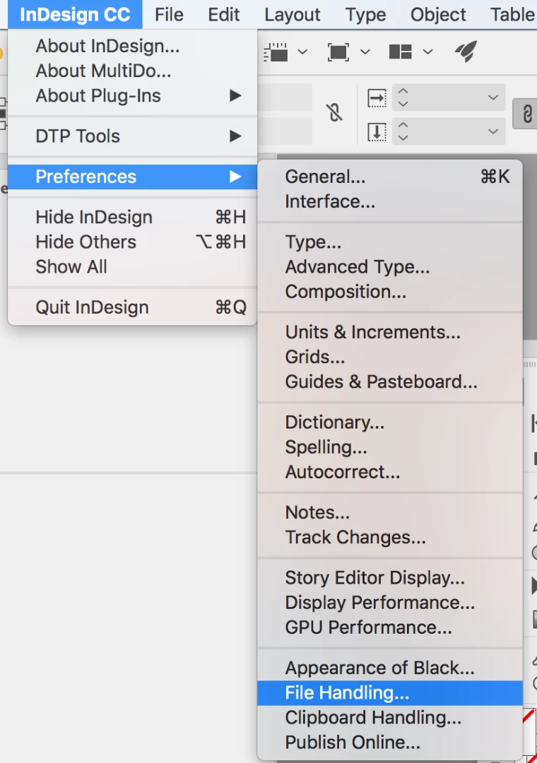
Task: Click the screen mode icon
Action: (x=338, y=52)
